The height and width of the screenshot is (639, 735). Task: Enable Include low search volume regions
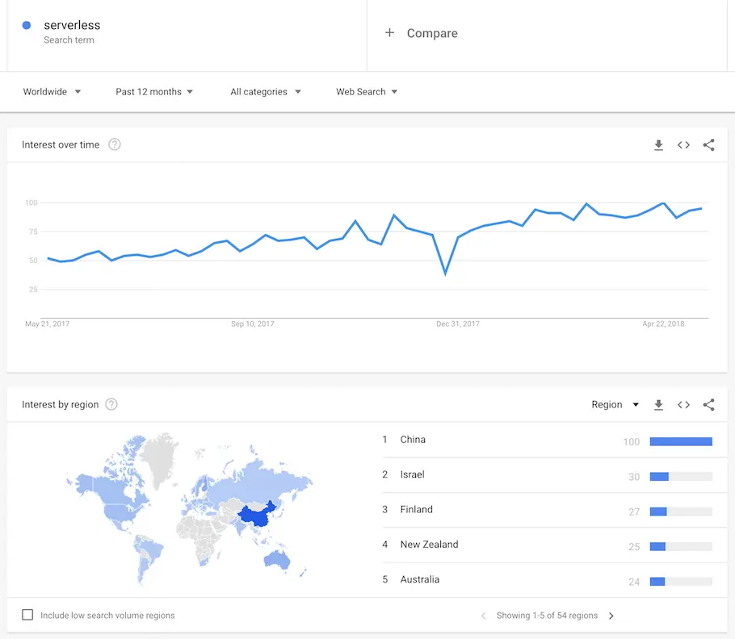tap(27, 614)
